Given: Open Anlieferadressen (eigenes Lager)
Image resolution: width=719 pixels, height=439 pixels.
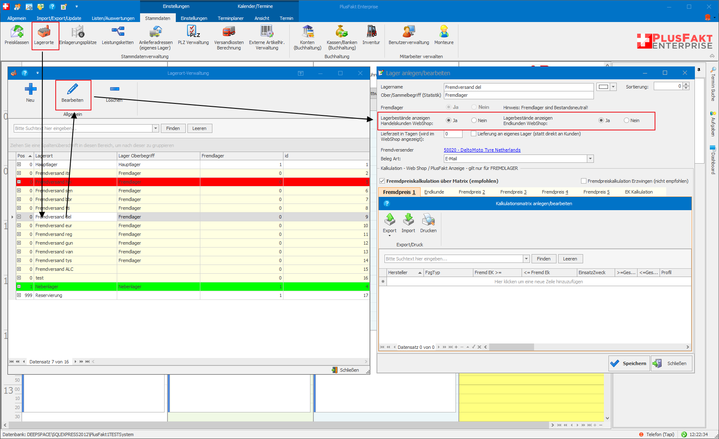Looking at the screenshot, I should [156, 37].
